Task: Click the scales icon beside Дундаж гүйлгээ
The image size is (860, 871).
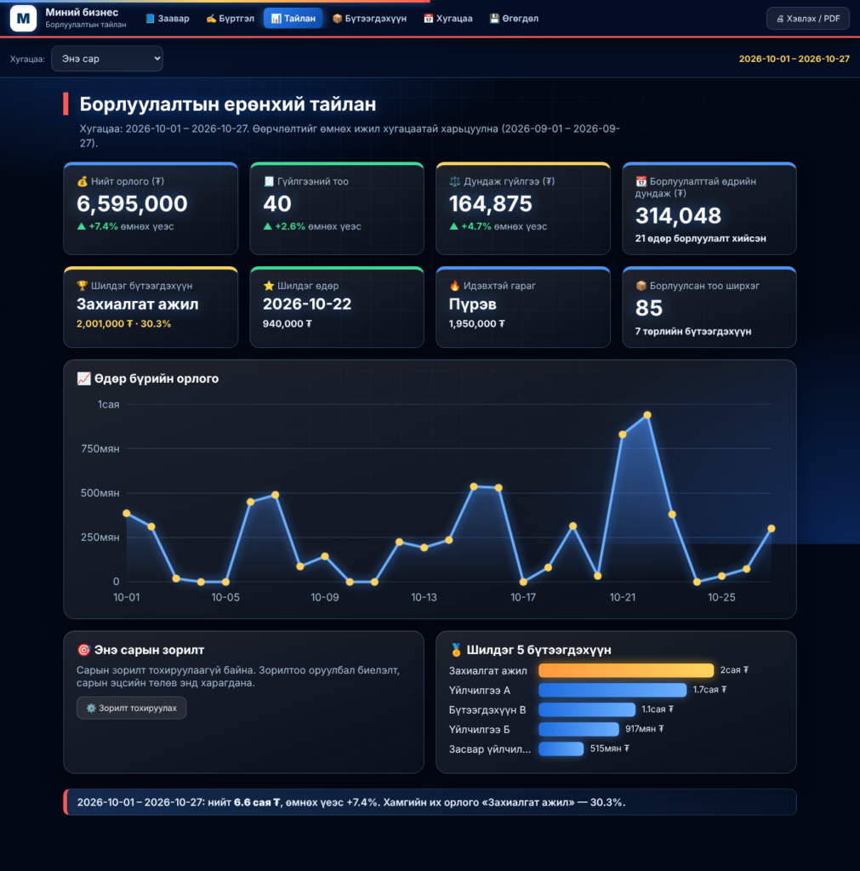Action: 454,181
